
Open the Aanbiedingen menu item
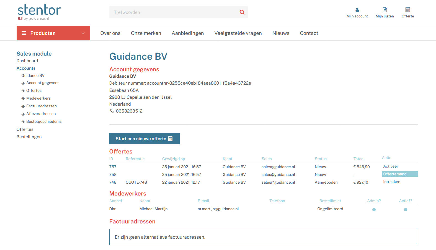188,33
